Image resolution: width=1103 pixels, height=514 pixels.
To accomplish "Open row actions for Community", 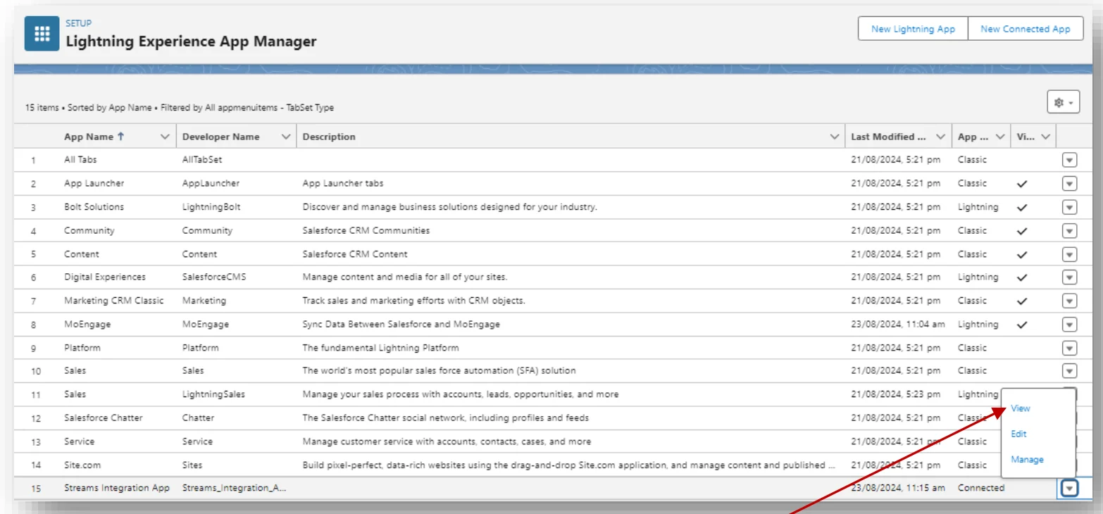I will coord(1069,230).
